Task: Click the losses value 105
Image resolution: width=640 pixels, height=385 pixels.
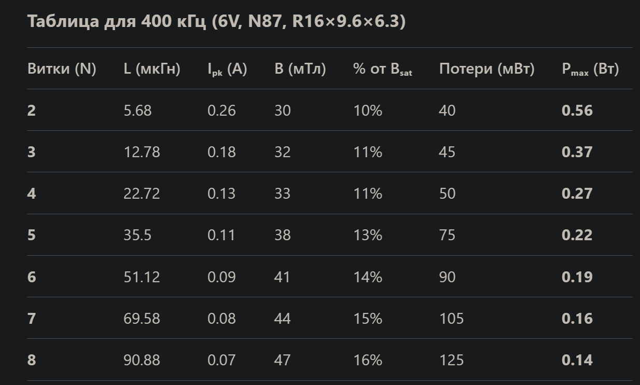Action: point(451,318)
